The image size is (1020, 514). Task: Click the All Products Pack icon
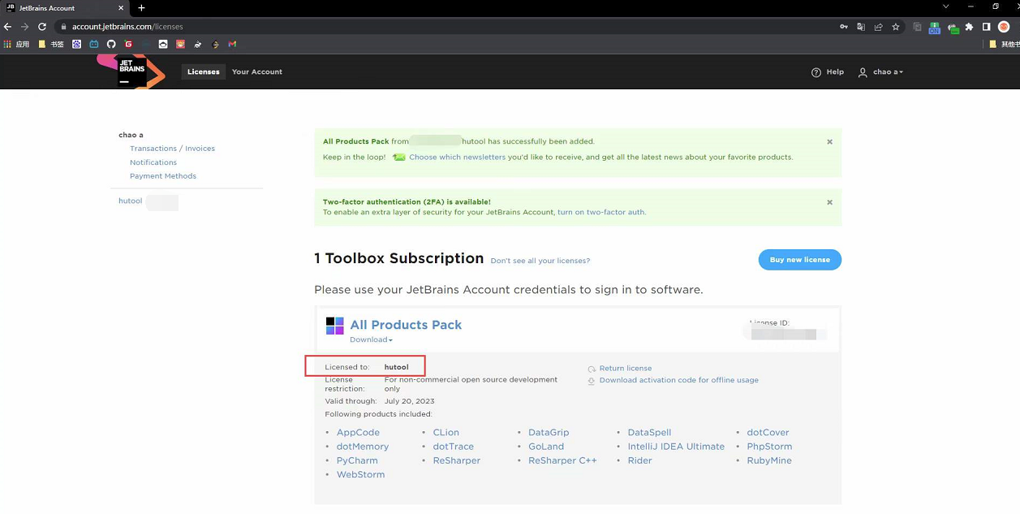pyautogui.click(x=334, y=326)
